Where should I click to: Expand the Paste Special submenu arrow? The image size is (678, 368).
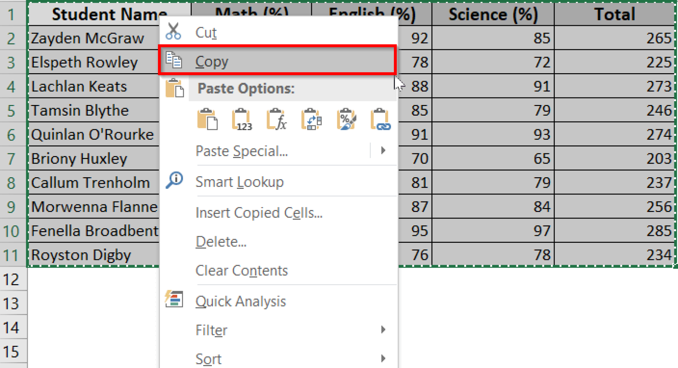[383, 151]
